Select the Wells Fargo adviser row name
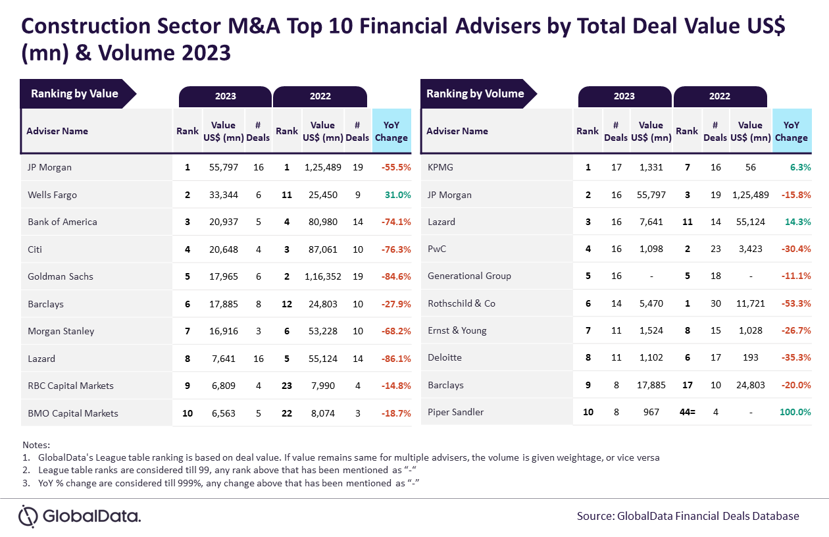This screenshot has height=537, width=829. (52, 195)
